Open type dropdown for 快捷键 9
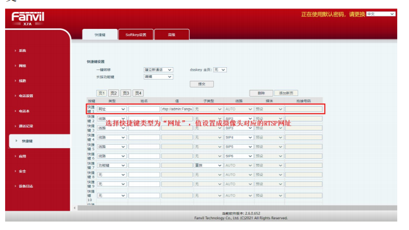 coord(111,184)
